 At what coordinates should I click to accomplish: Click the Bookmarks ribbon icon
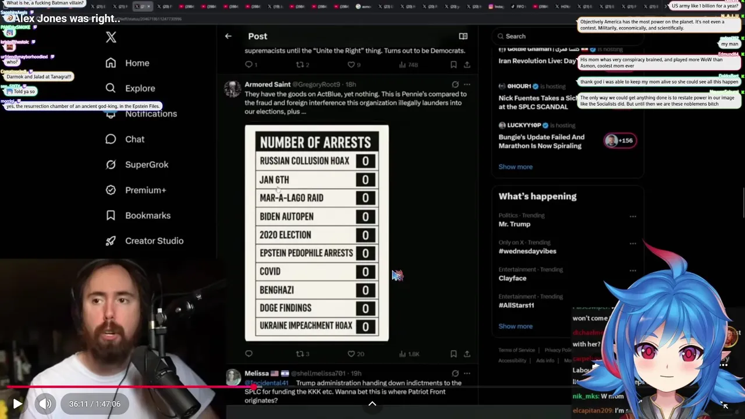(111, 215)
